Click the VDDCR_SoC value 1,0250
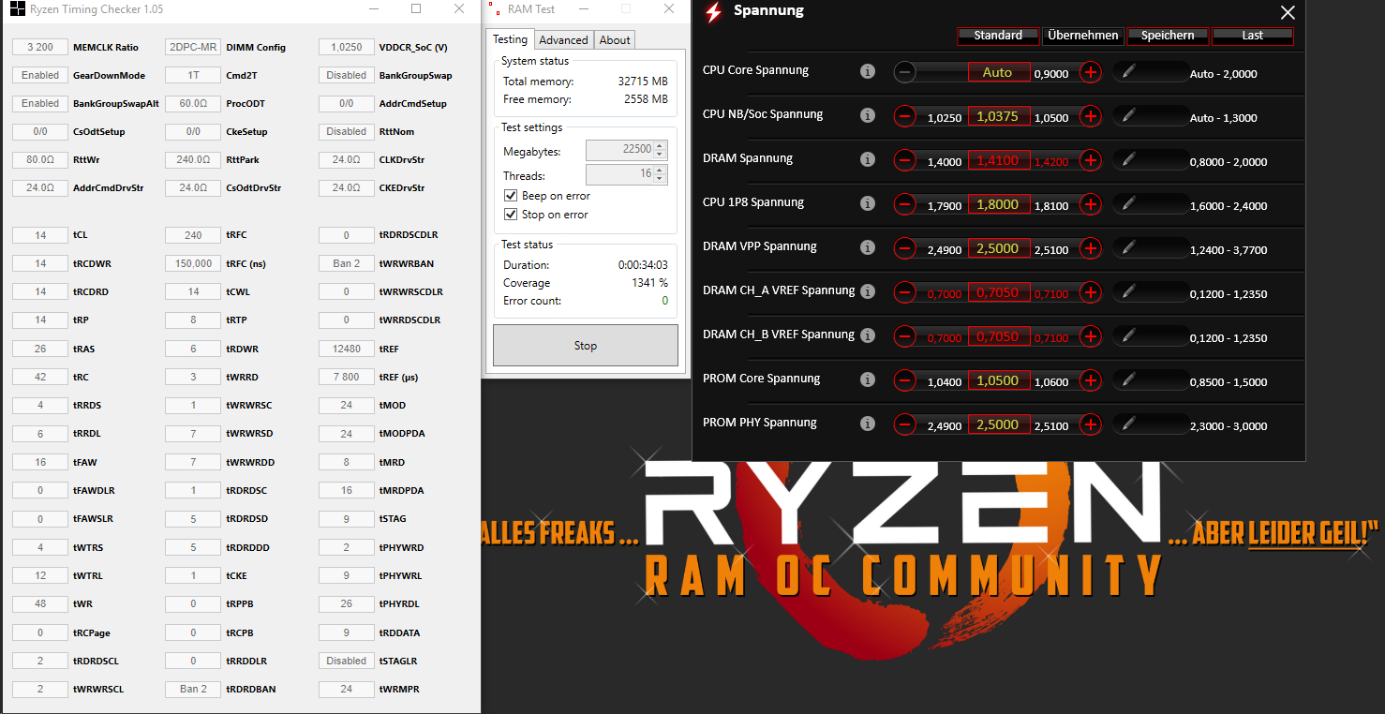Image resolution: width=1385 pixels, height=714 pixels. pos(347,47)
